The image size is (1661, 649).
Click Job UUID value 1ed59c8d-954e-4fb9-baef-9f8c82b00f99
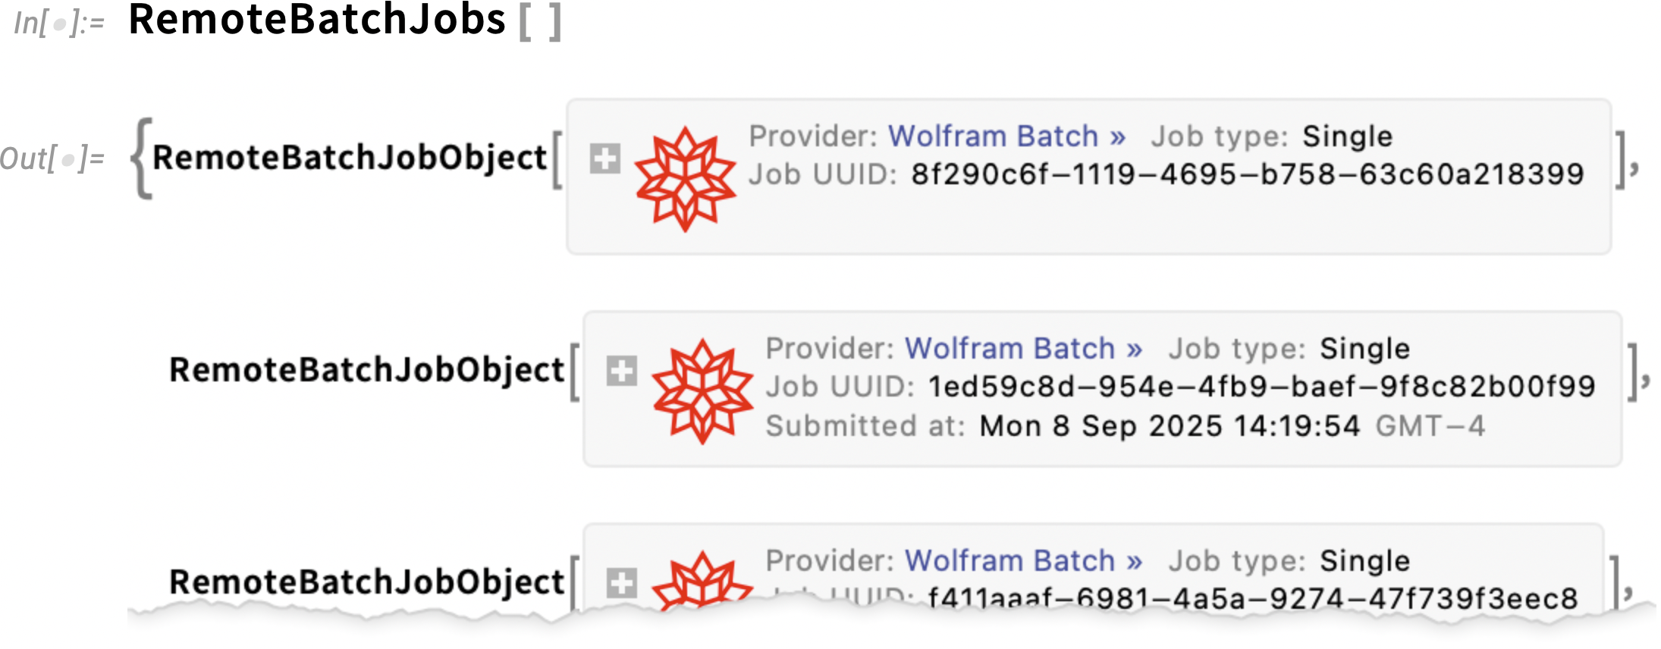(x=1261, y=387)
